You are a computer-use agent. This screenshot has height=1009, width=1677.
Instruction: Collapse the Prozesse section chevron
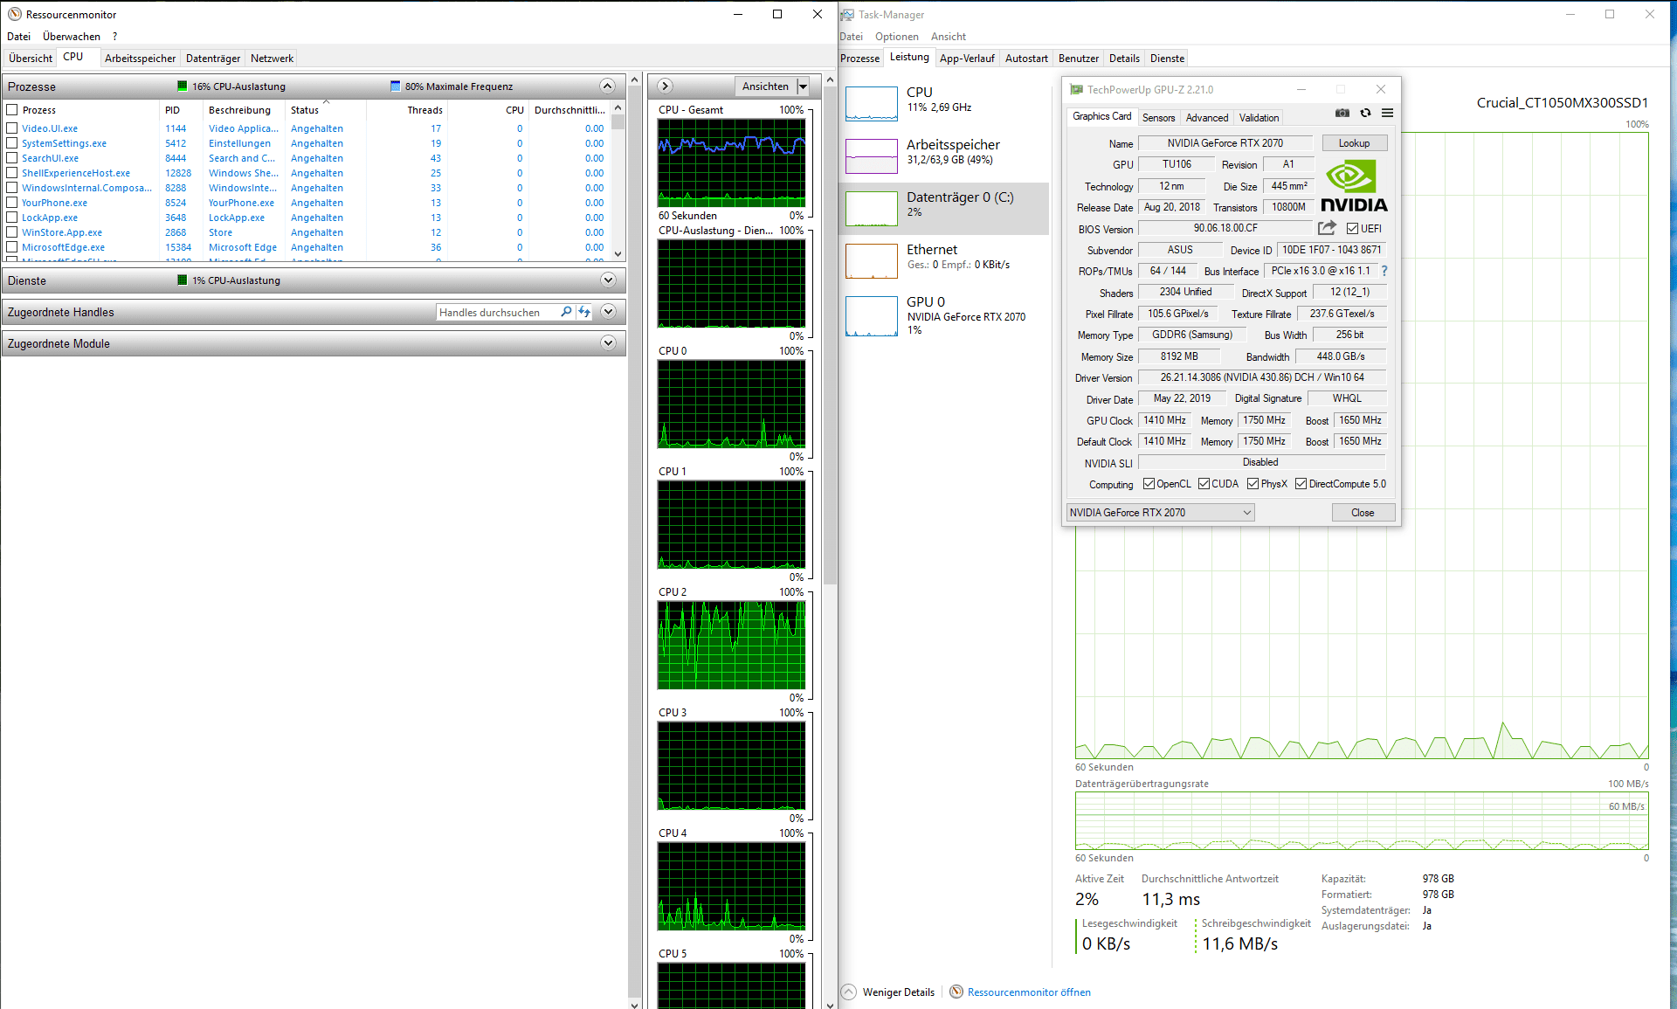(x=608, y=86)
